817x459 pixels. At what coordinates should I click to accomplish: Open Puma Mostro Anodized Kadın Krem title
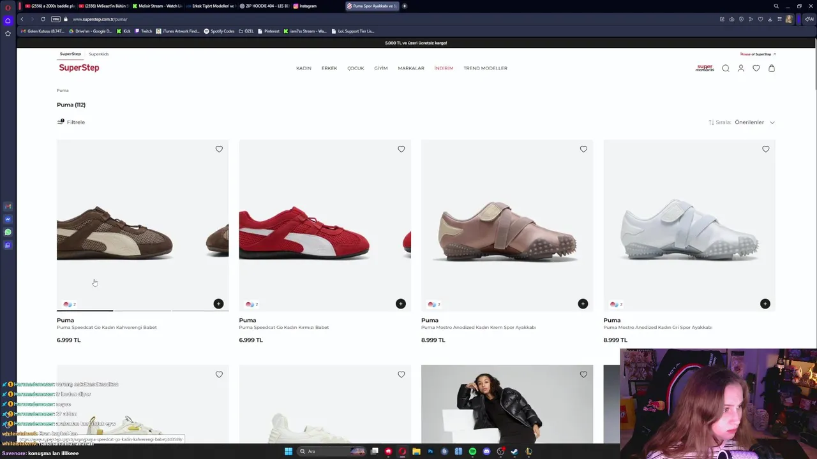point(479,328)
